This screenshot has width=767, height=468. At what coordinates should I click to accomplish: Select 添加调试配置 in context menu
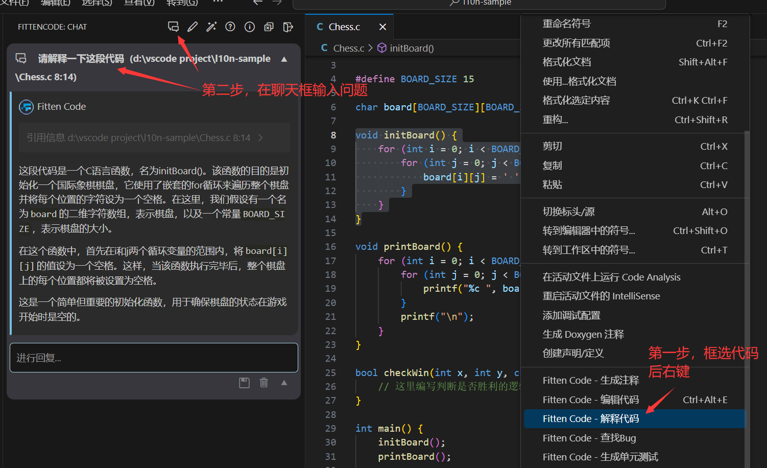click(x=635, y=315)
